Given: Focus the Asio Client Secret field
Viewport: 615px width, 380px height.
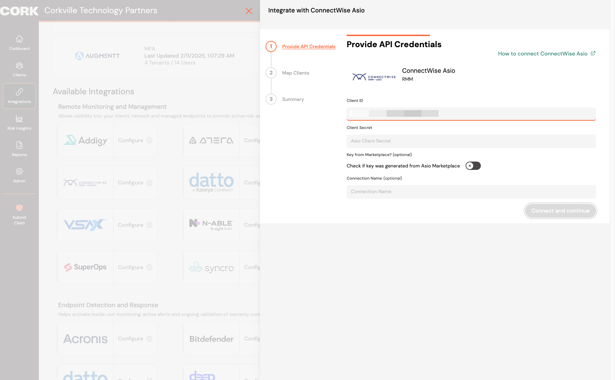Looking at the screenshot, I should tap(471, 141).
